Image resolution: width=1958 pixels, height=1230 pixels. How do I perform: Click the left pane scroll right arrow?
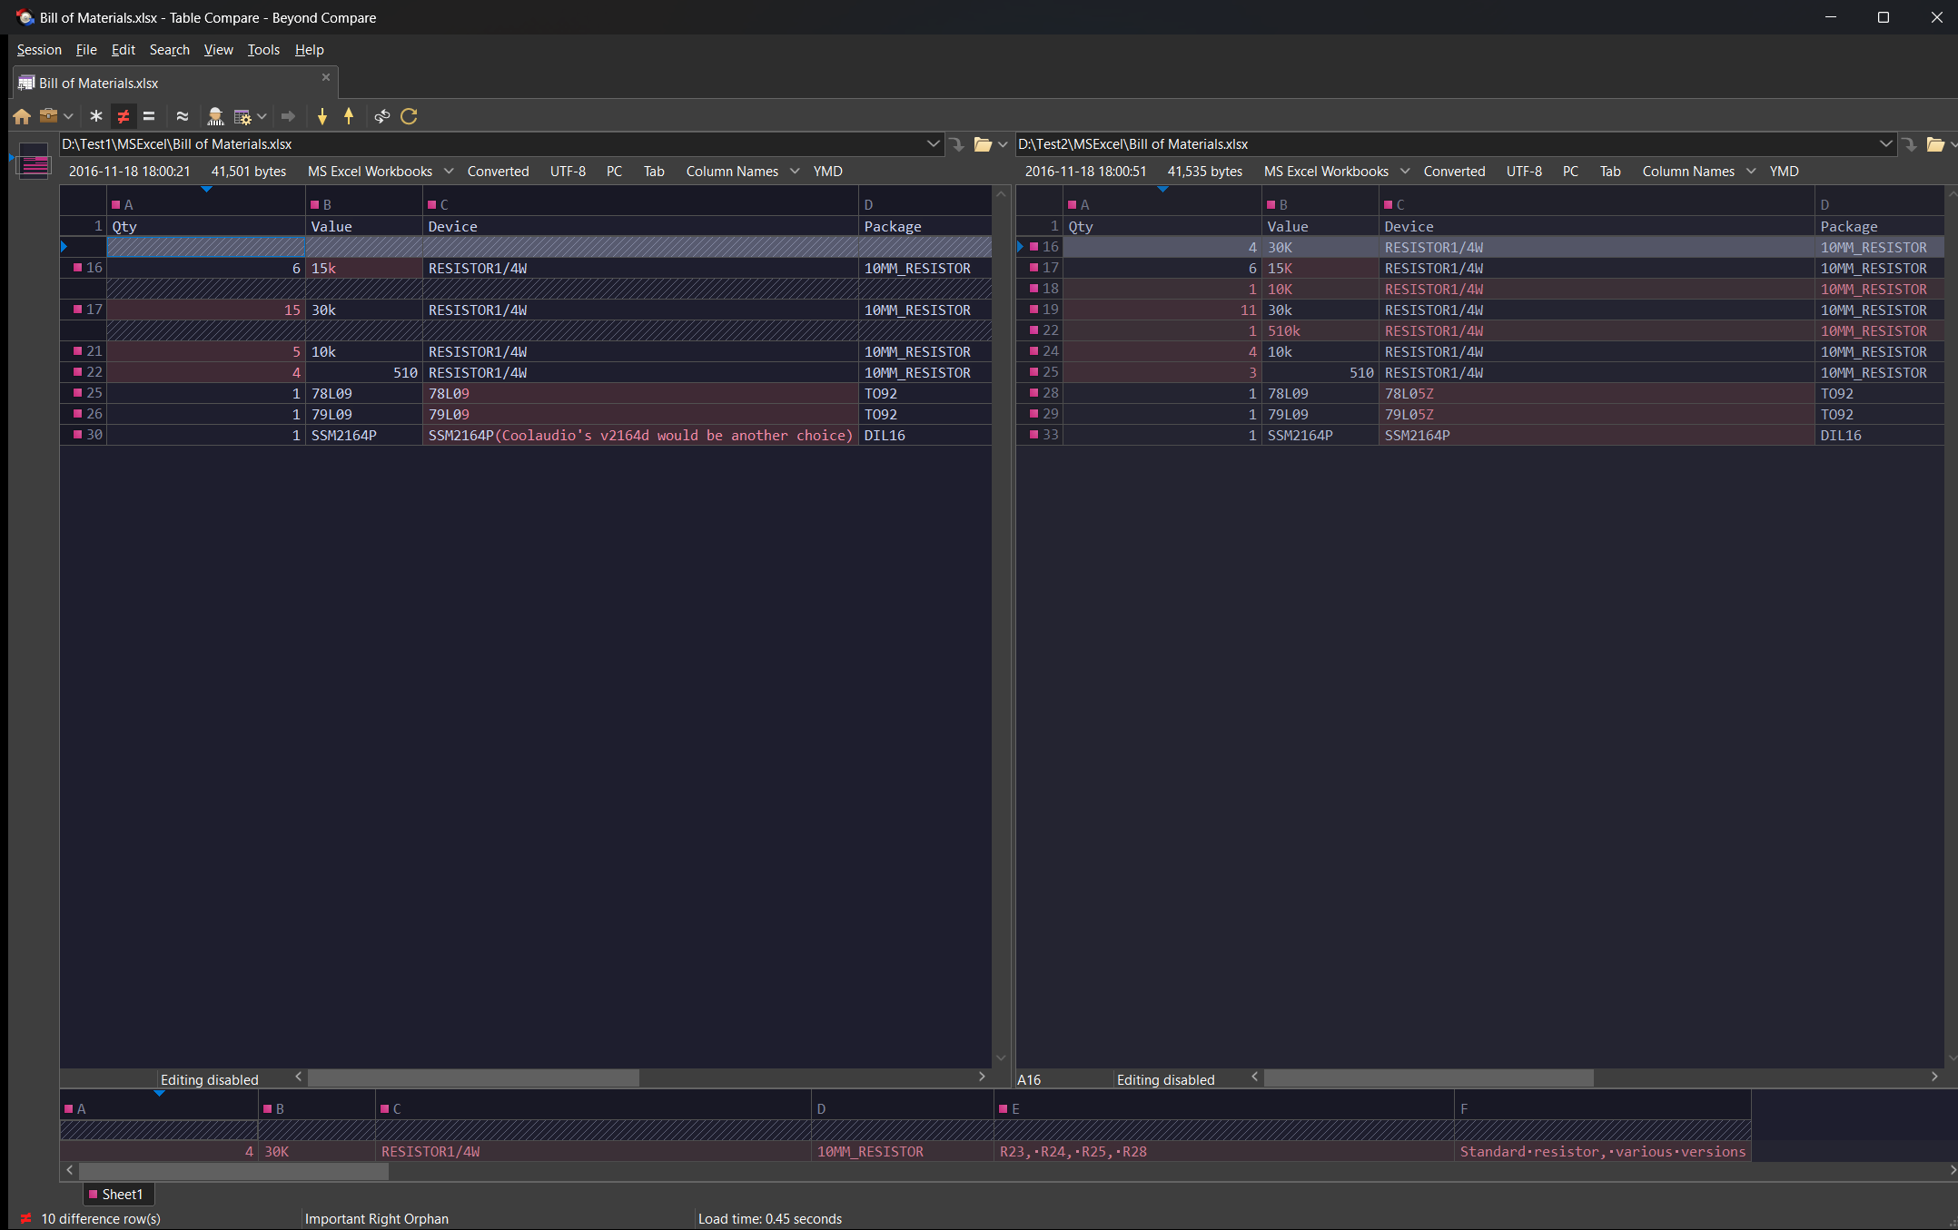[982, 1077]
